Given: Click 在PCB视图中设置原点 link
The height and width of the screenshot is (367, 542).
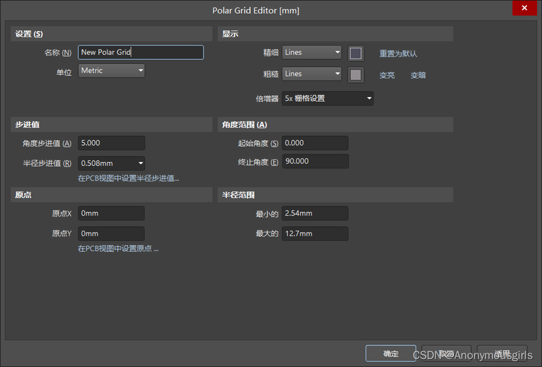Looking at the screenshot, I should 118,249.
